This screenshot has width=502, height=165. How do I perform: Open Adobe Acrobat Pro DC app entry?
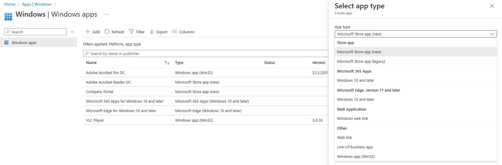[106, 73]
